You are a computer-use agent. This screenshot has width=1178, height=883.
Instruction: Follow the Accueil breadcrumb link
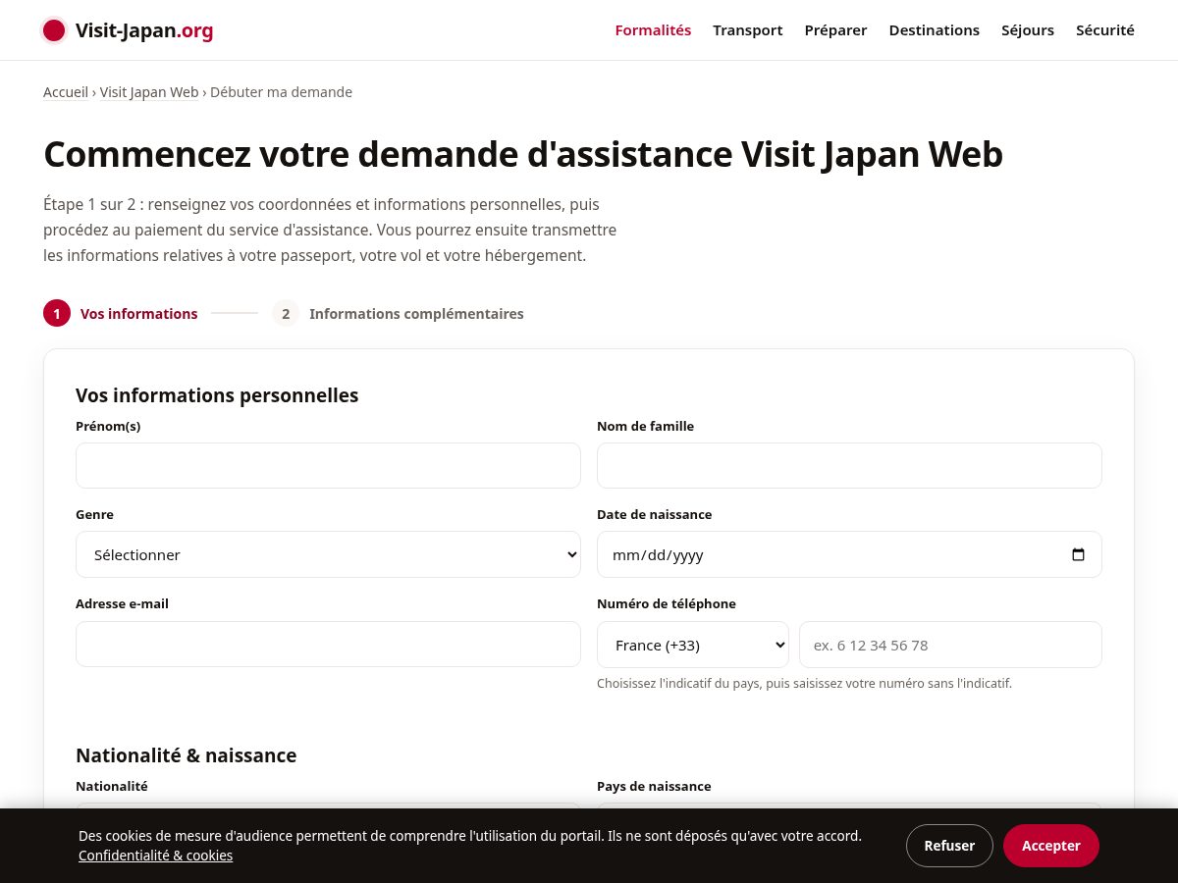[x=66, y=92]
